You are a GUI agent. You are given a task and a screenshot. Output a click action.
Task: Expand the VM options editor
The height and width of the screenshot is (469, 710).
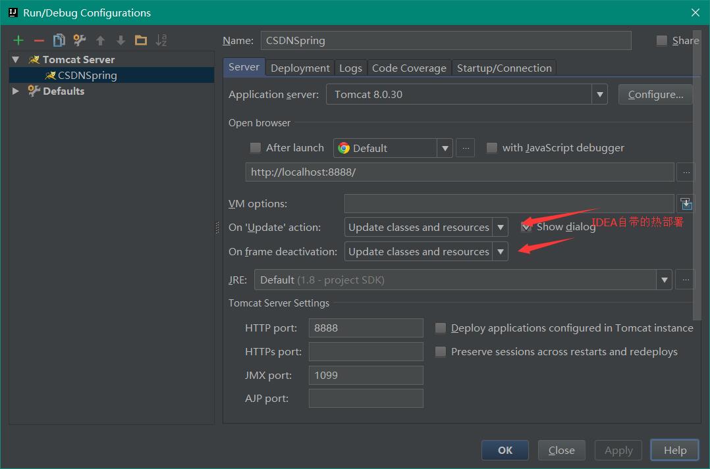(x=686, y=204)
